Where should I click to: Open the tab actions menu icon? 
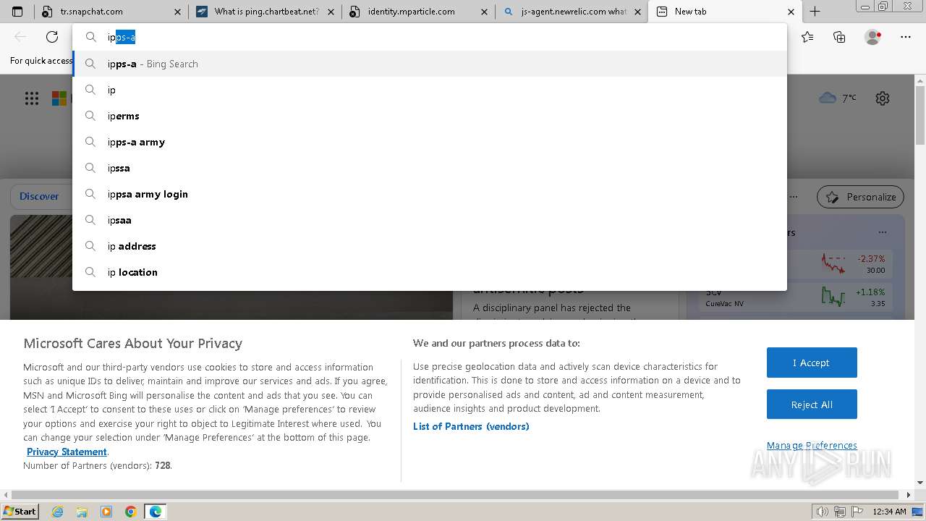point(17,12)
